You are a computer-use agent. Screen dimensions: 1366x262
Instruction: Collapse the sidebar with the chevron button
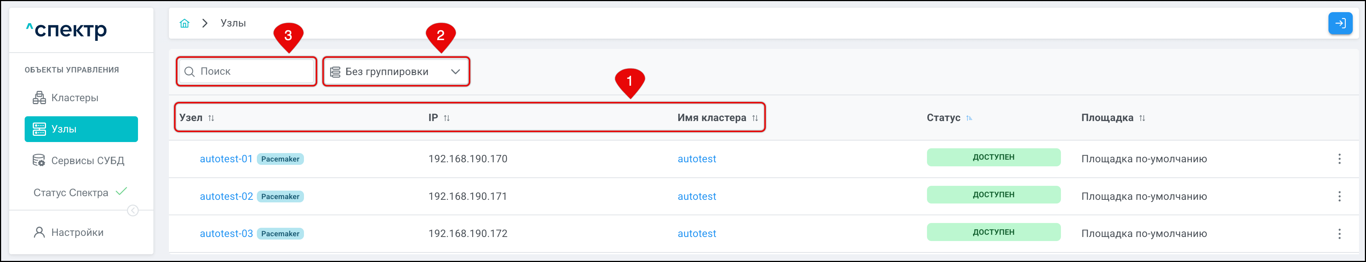(x=133, y=210)
